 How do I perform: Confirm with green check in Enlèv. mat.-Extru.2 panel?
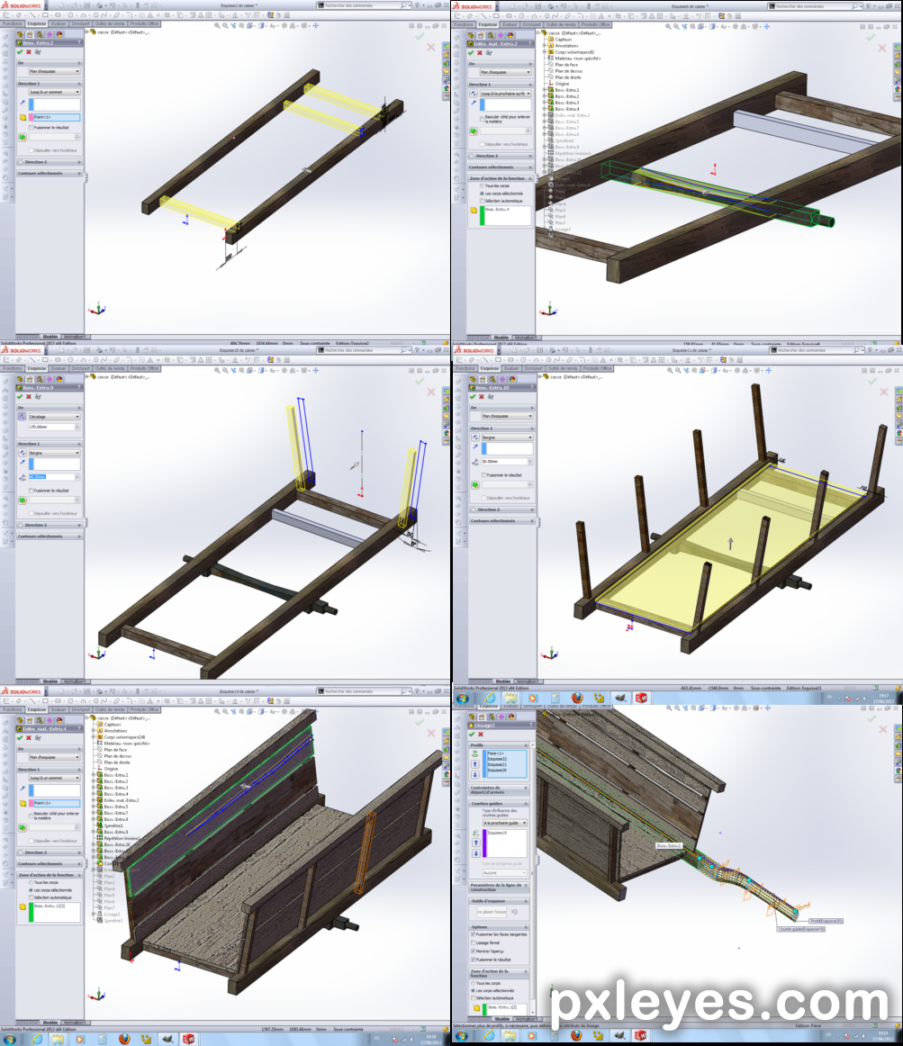[471, 53]
